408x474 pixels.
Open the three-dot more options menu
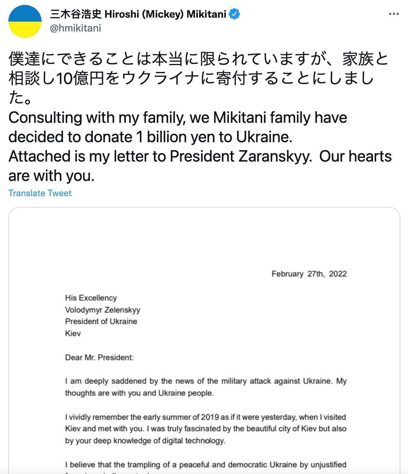pyautogui.click(x=394, y=14)
